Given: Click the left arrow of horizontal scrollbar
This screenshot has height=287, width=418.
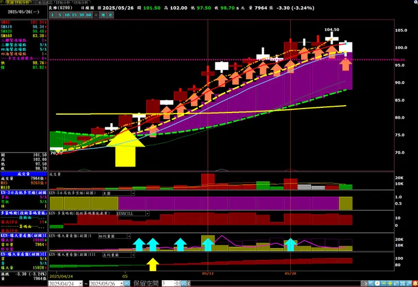Looking at the screenshot, I should [189, 283].
